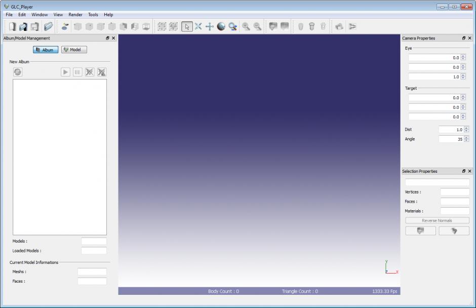
Task: Click the album Pause button
Action: (x=77, y=72)
